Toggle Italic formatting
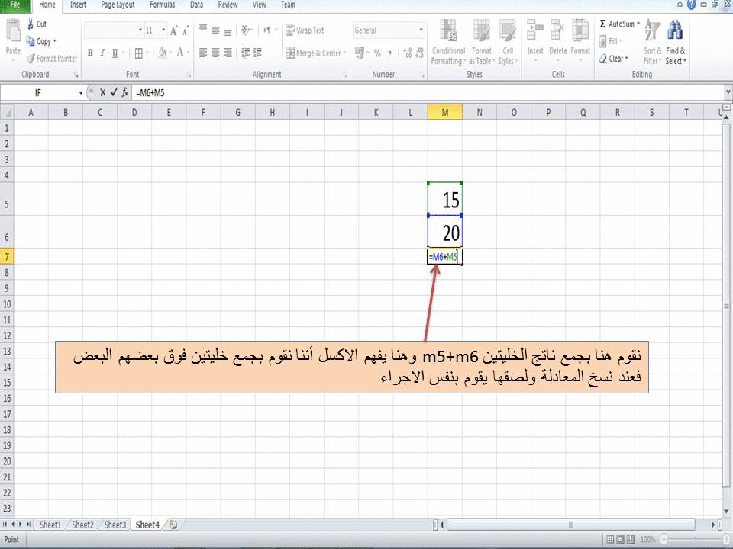 pyautogui.click(x=102, y=53)
